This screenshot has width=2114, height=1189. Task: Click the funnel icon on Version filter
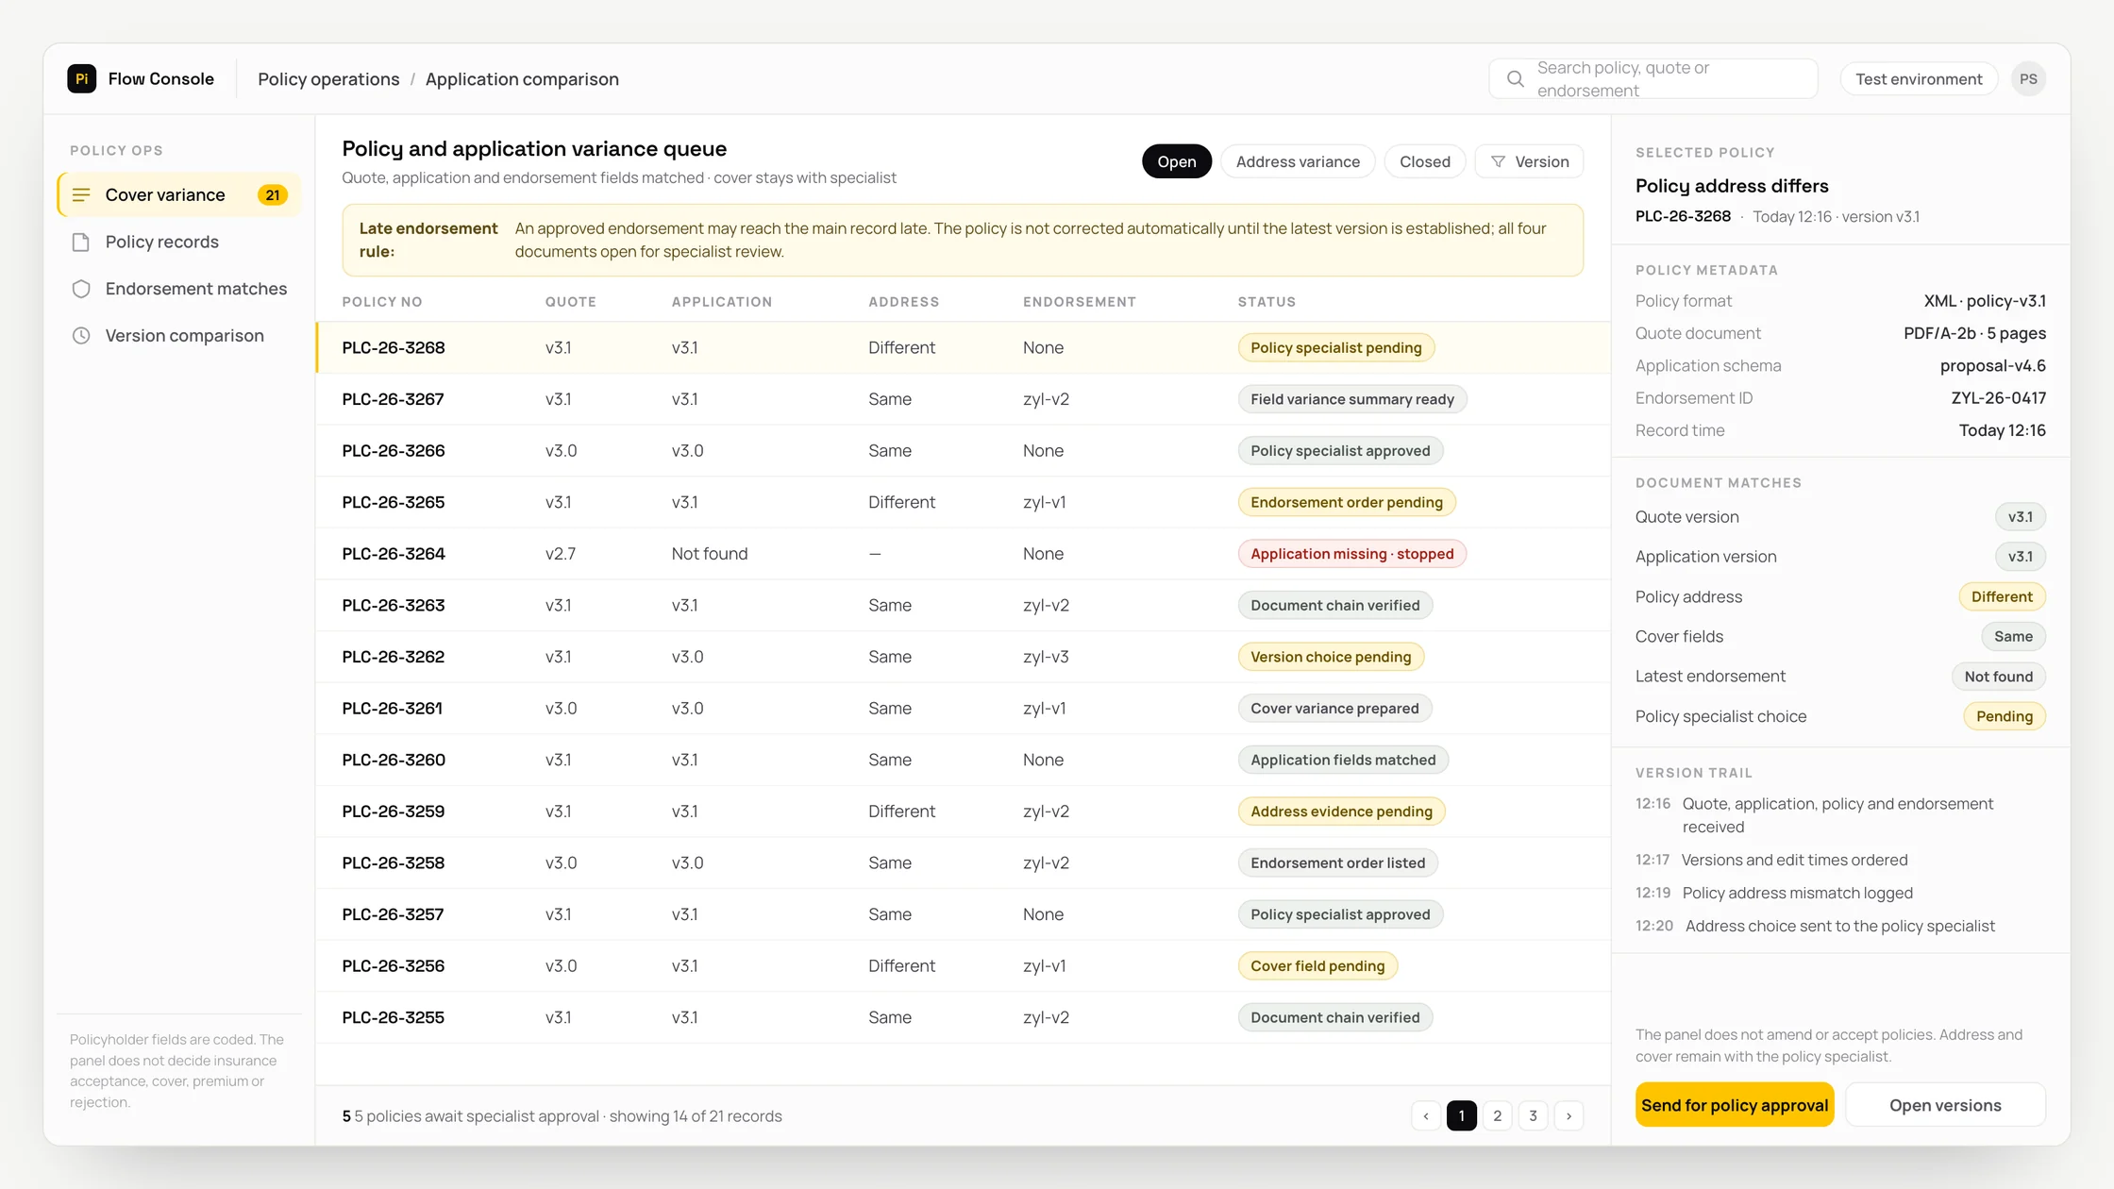[1498, 162]
